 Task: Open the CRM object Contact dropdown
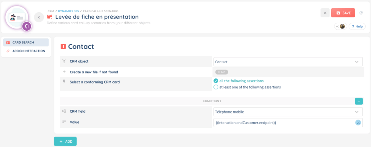(x=288, y=62)
